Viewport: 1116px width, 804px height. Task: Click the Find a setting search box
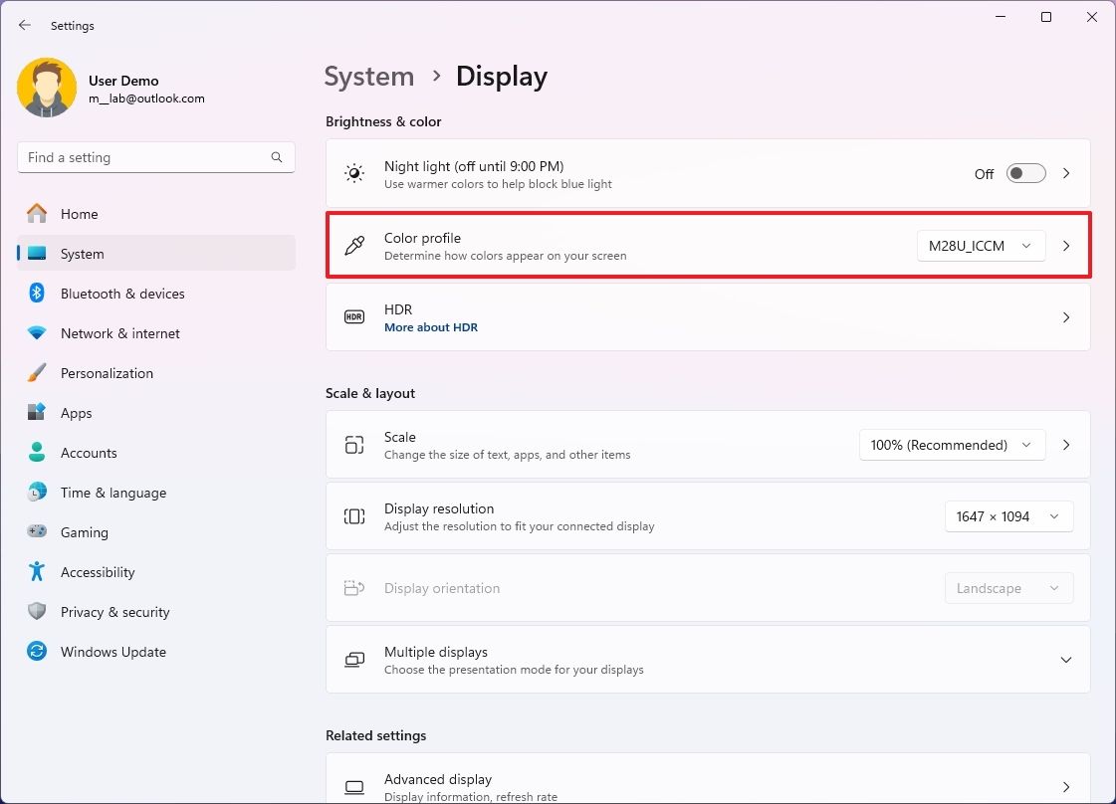coord(155,156)
